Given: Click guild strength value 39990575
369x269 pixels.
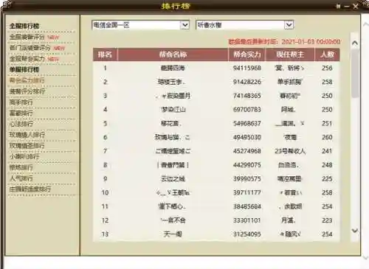Looking at the screenshot, I should click(247, 178).
